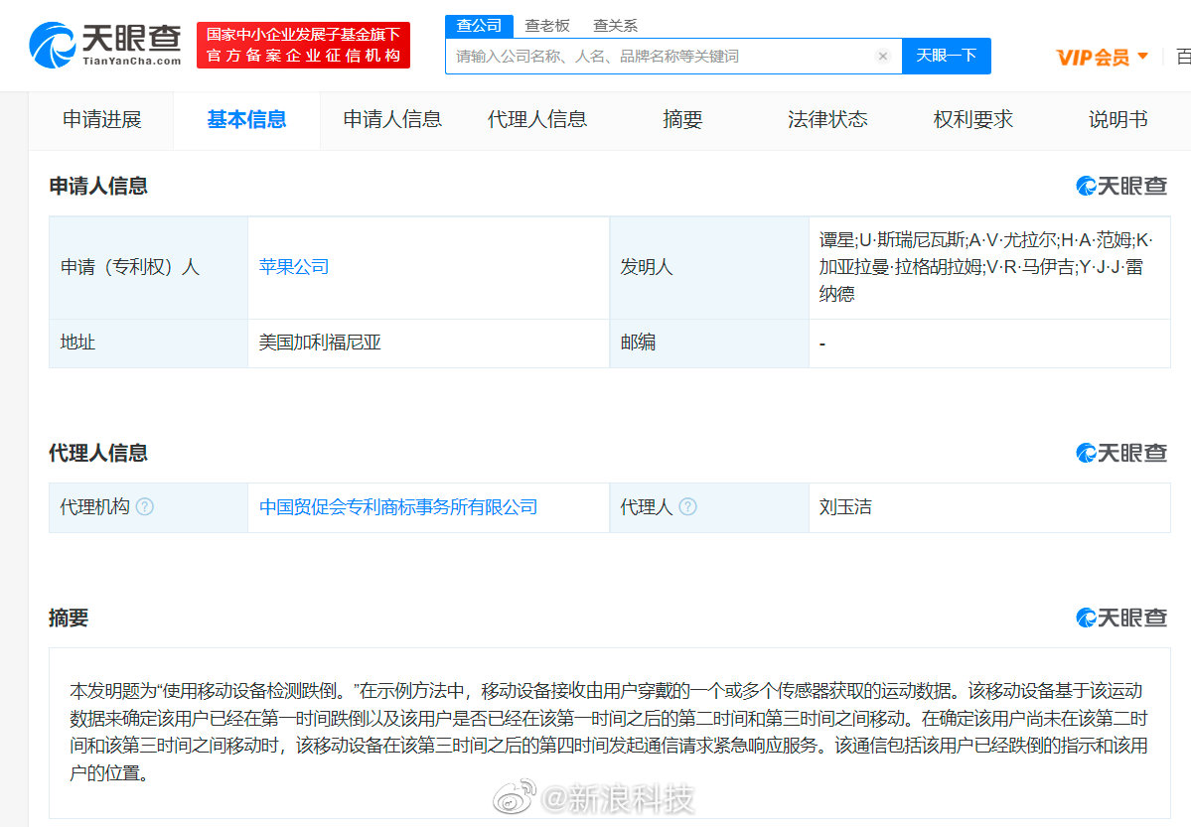Click the red 官方备案企业征信机构 banner
The width and height of the screenshot is (1191, 827).
pos(303,46)
